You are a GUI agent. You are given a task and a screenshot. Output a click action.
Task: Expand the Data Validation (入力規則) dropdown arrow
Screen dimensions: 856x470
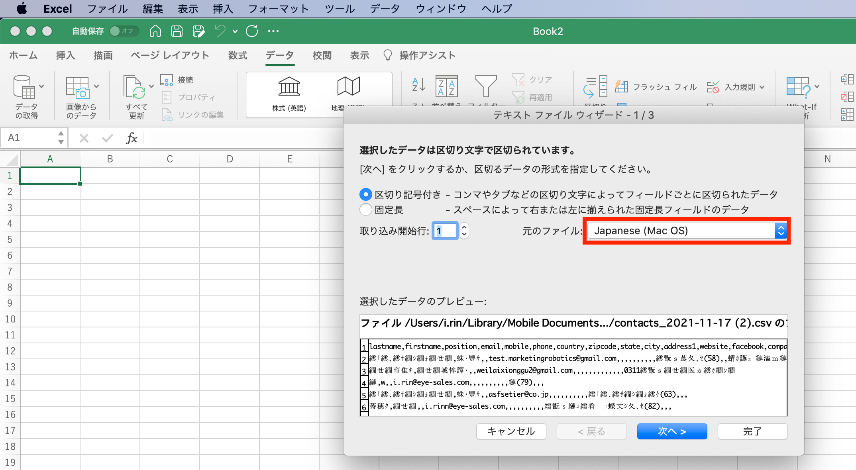coord(762,87)
